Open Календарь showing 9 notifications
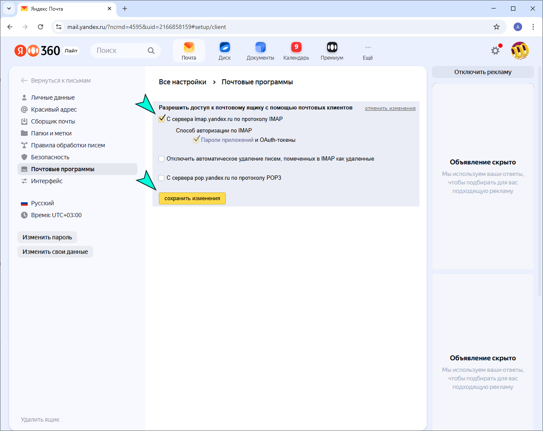 pyautogui.click(x=296, y=50)
